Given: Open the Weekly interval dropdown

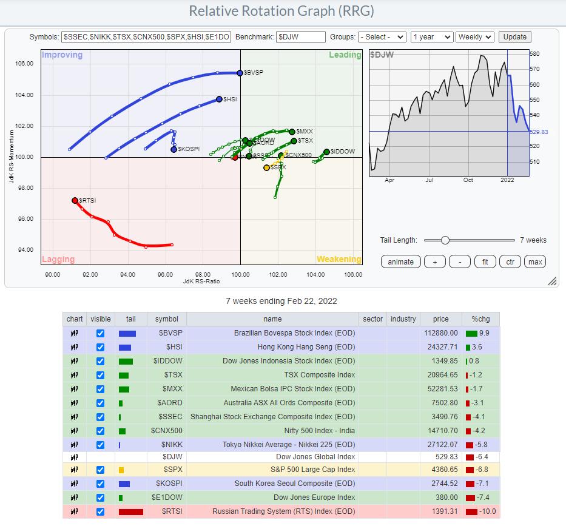Looking at the screenshot, I should click(475, 37).
